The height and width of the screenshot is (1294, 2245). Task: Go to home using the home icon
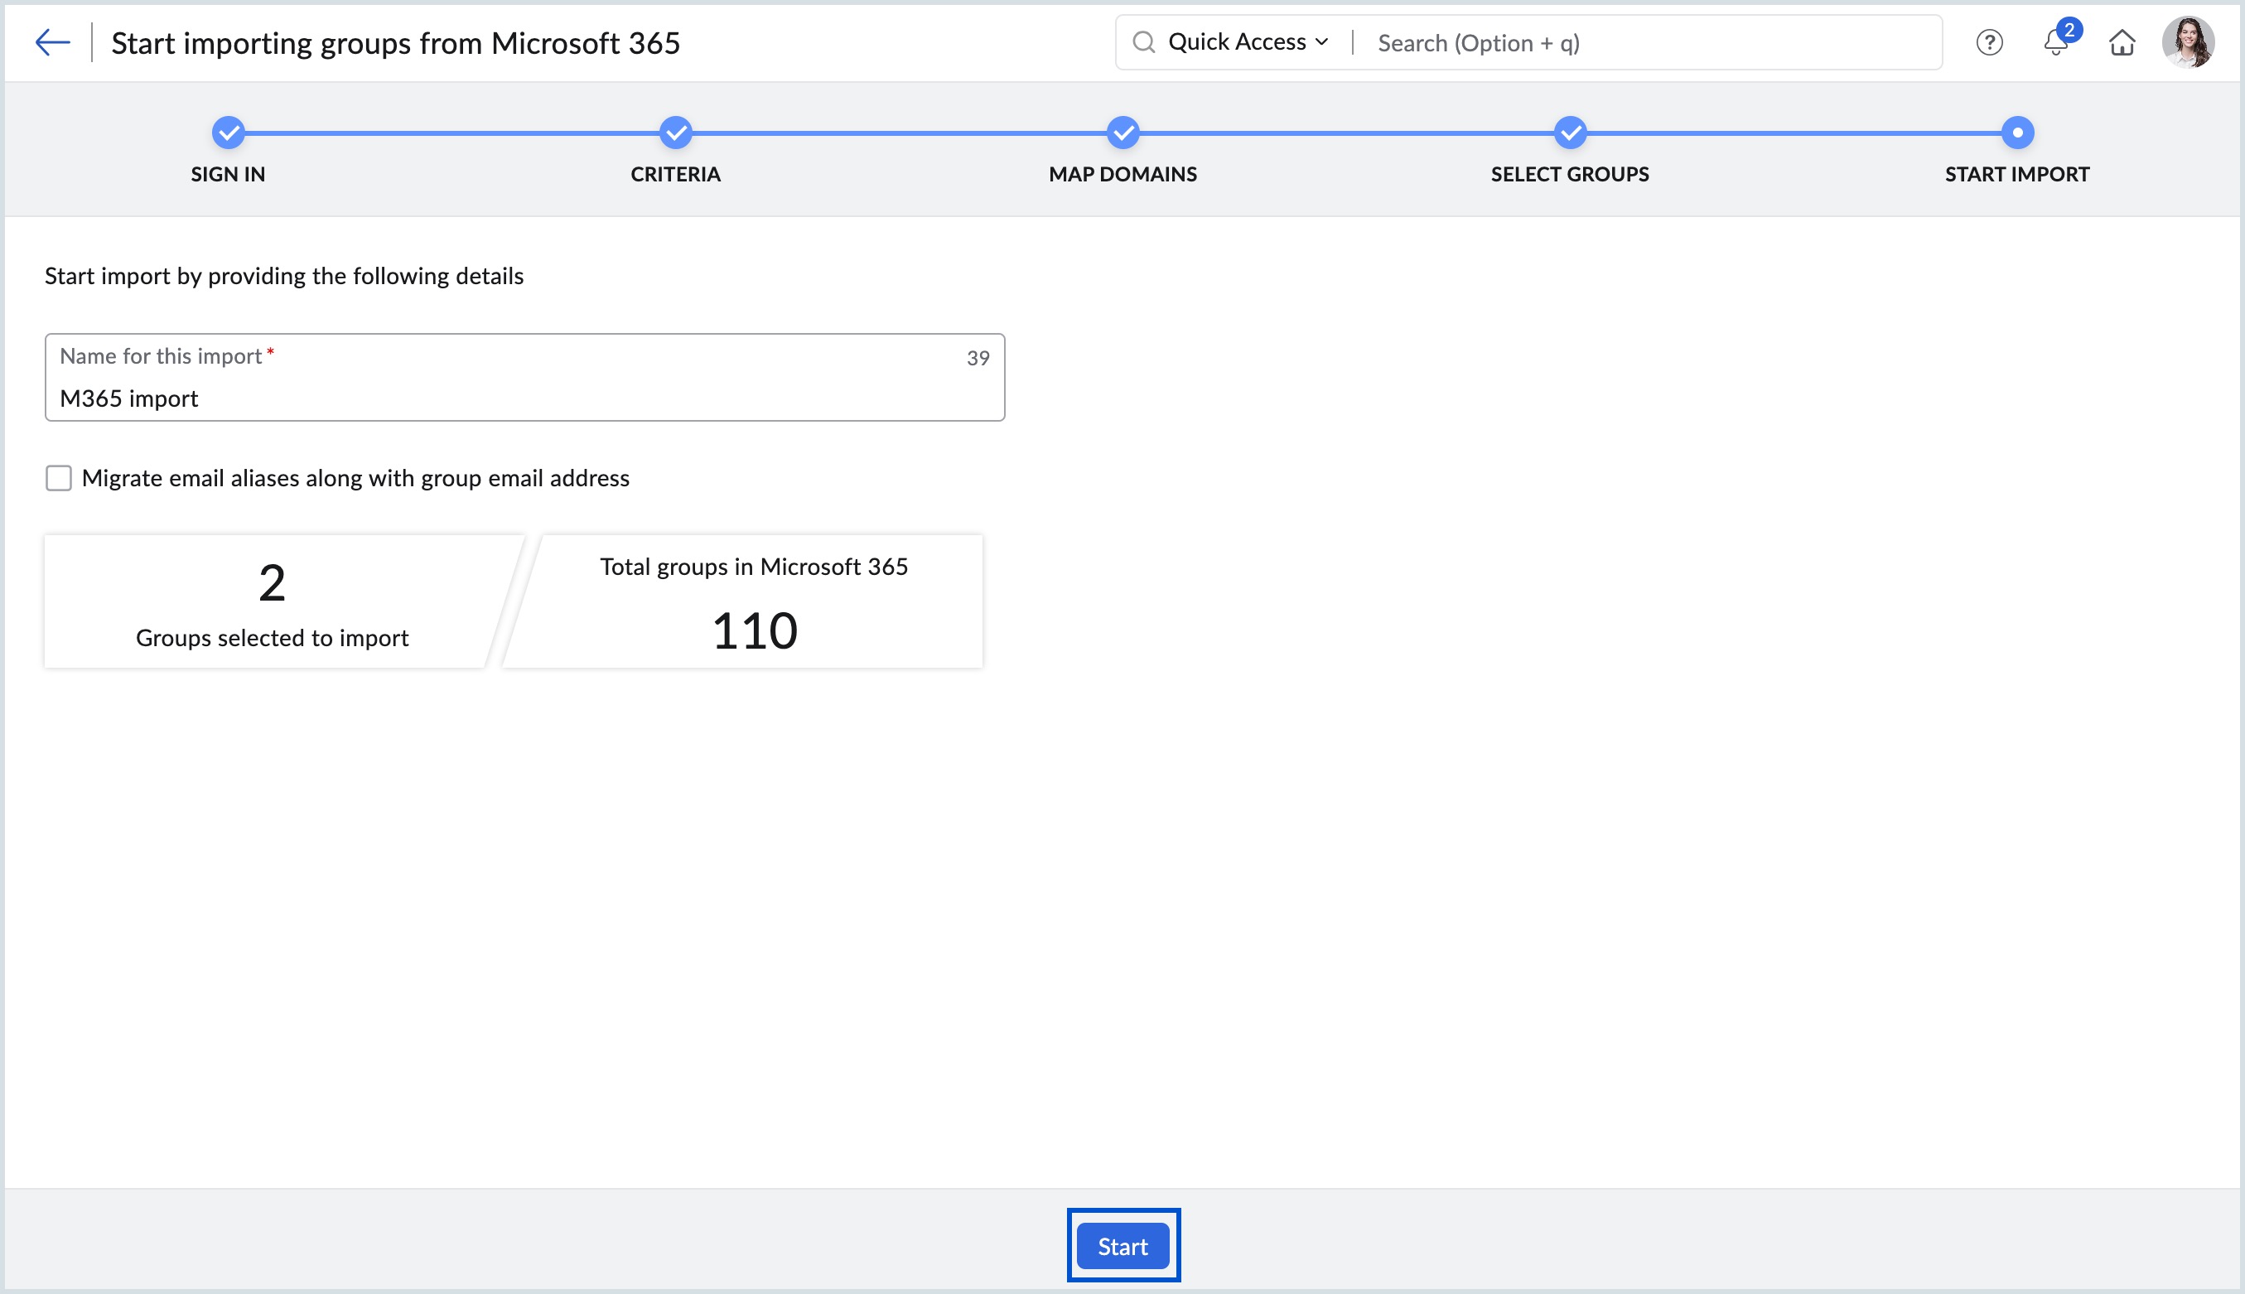tap(2122, 41)
